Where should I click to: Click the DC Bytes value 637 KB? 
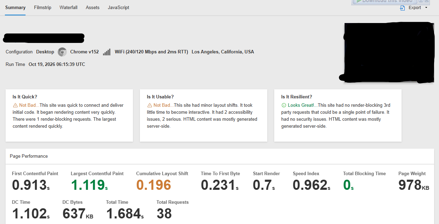coord(78,214)
